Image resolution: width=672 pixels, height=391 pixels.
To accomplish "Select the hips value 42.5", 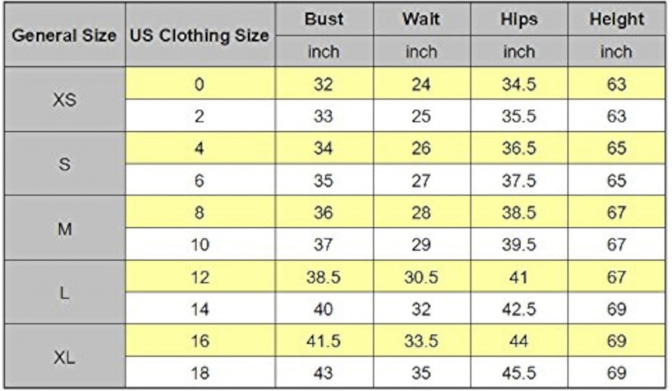I will click(519, 309).
